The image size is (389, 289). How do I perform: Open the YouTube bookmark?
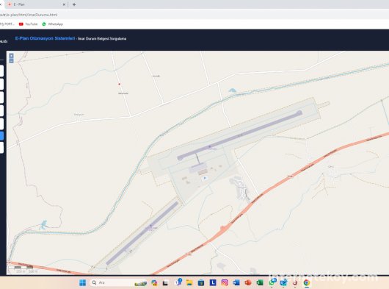[x=28, y=24]
